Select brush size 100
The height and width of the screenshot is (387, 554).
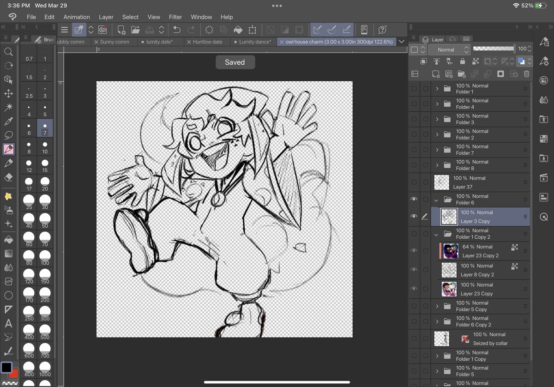click(x=45, y=258)
